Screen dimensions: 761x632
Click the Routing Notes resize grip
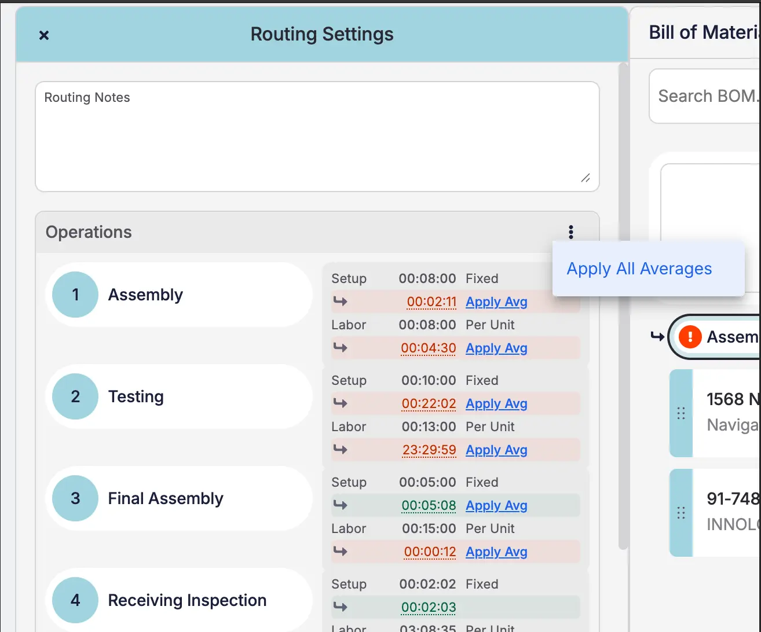click(x=586, y=178)
